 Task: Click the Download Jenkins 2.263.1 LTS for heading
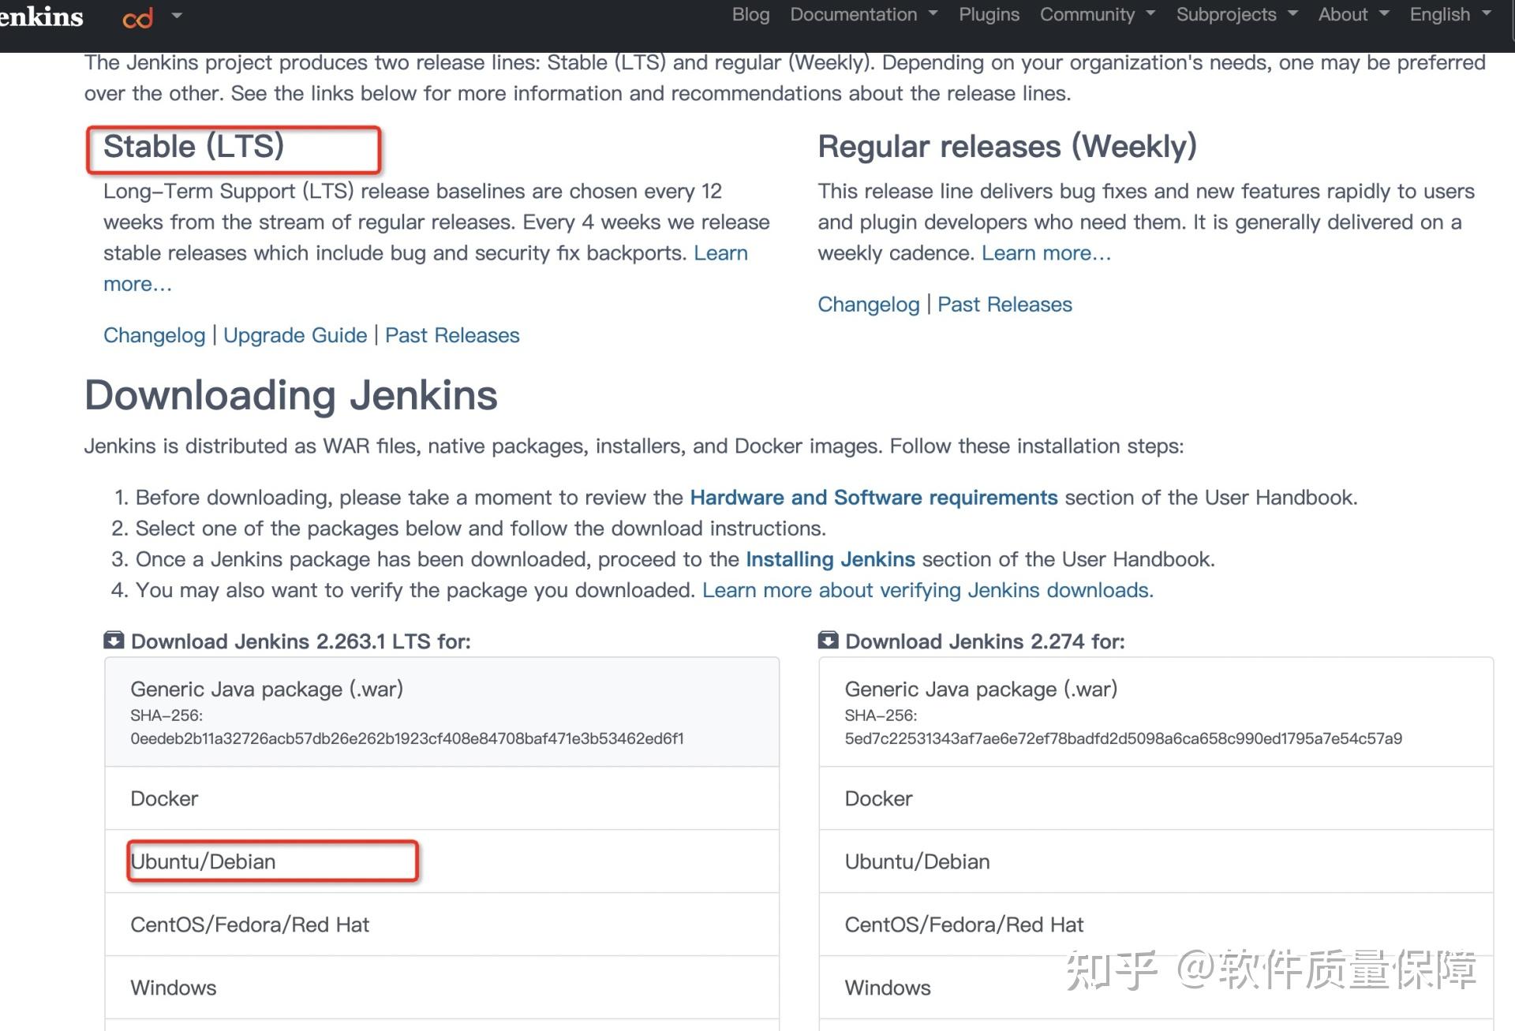(300, 641)
